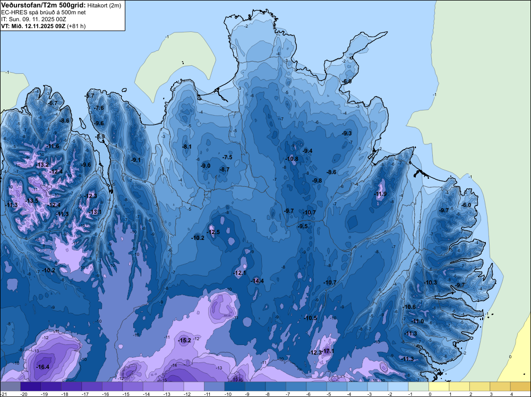Screen dimensions: 531x397
Task: Select the -13.5 temperature value
Action: click(31, 201)
